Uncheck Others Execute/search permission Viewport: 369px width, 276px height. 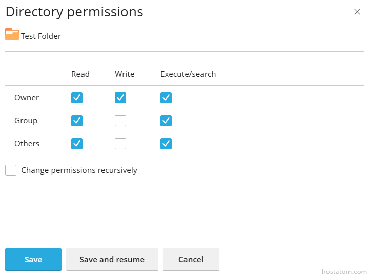tap(166, 144)
